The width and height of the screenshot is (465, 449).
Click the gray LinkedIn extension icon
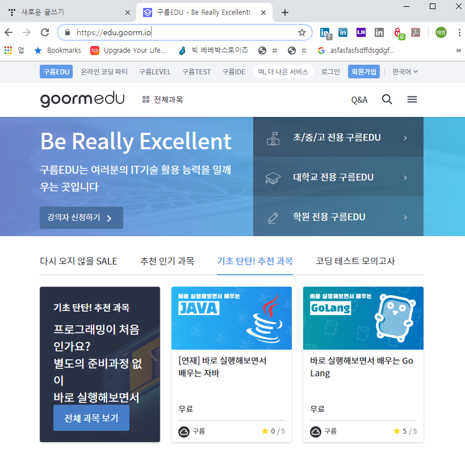tap(379, 32)
